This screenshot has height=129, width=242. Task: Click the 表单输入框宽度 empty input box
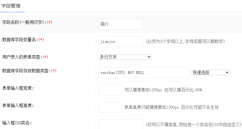[110, 90]
